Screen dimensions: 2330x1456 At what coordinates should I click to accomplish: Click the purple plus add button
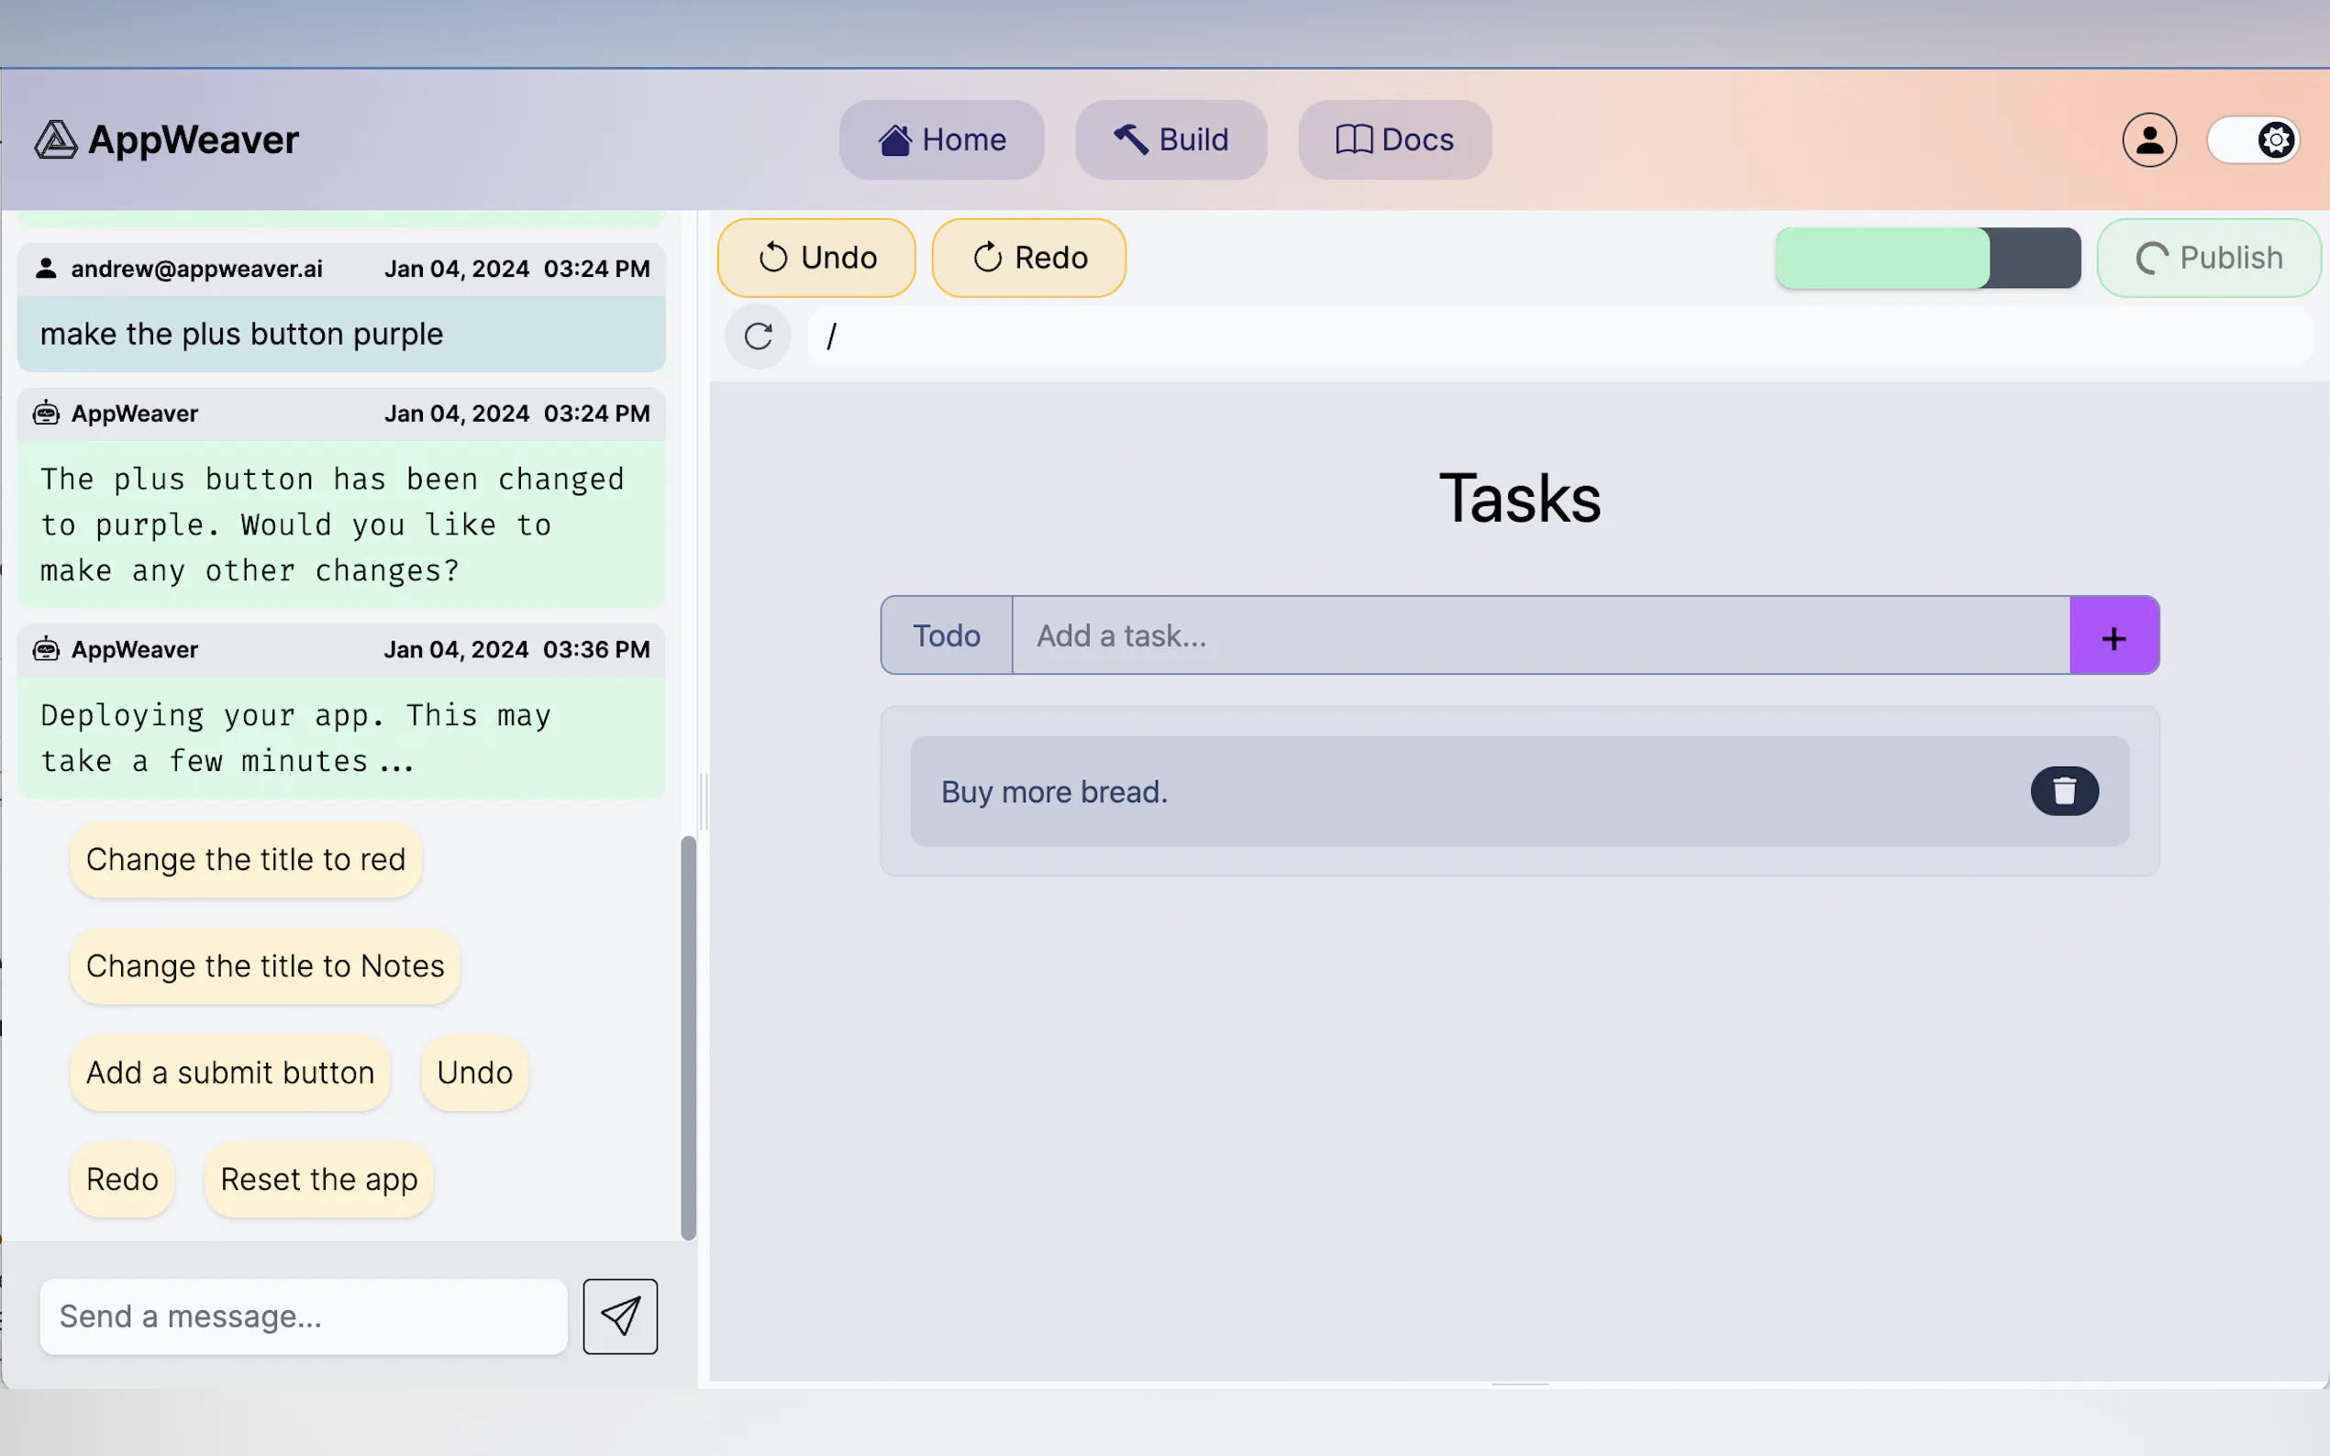coord(2114,635)
